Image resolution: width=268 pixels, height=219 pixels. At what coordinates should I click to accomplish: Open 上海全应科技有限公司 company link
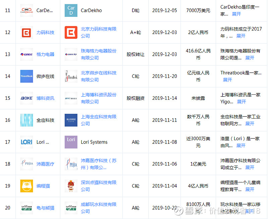click(98, 120)
